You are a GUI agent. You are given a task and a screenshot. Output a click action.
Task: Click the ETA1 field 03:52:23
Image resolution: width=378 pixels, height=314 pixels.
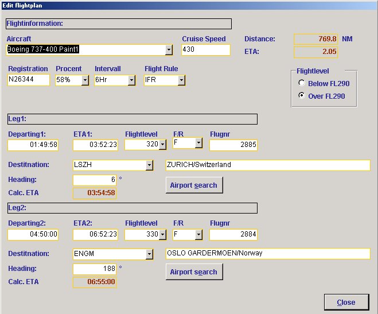tap(95, 145)
